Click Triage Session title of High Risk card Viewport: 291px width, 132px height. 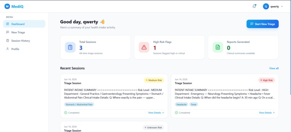pyautogui.click(x=183, y=83)
